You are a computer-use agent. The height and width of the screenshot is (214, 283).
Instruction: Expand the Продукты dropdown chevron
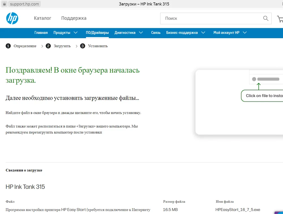[x=76, y=32]
